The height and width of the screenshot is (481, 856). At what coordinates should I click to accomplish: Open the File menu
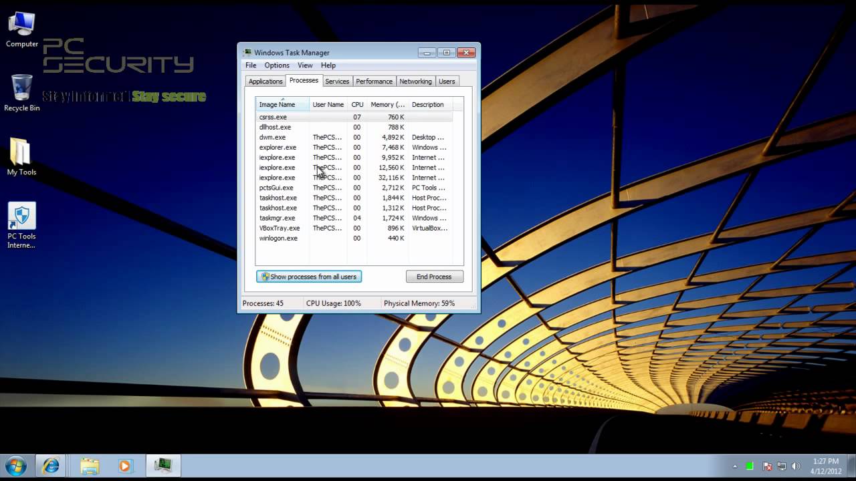pyautogui.click(x=251, y=65)
